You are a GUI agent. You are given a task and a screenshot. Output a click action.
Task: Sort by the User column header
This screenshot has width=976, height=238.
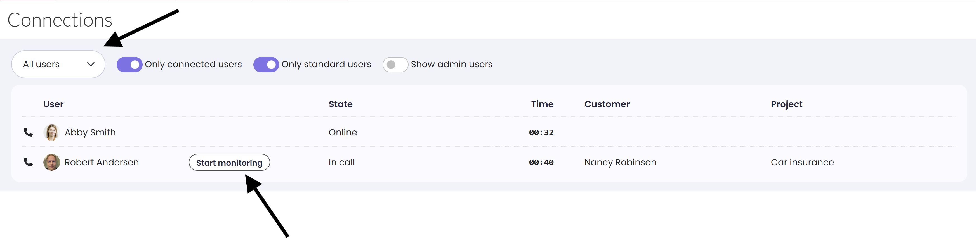(53, 104)
